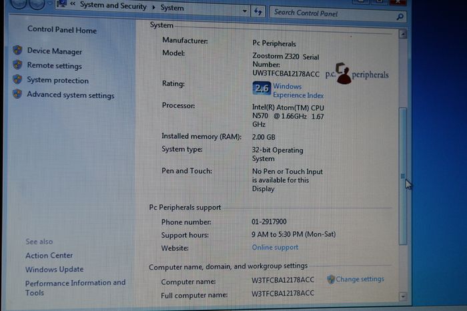Click 32-bit Operating System value
The width and height of the screenshot is (467, 311).
pos(278,154)
